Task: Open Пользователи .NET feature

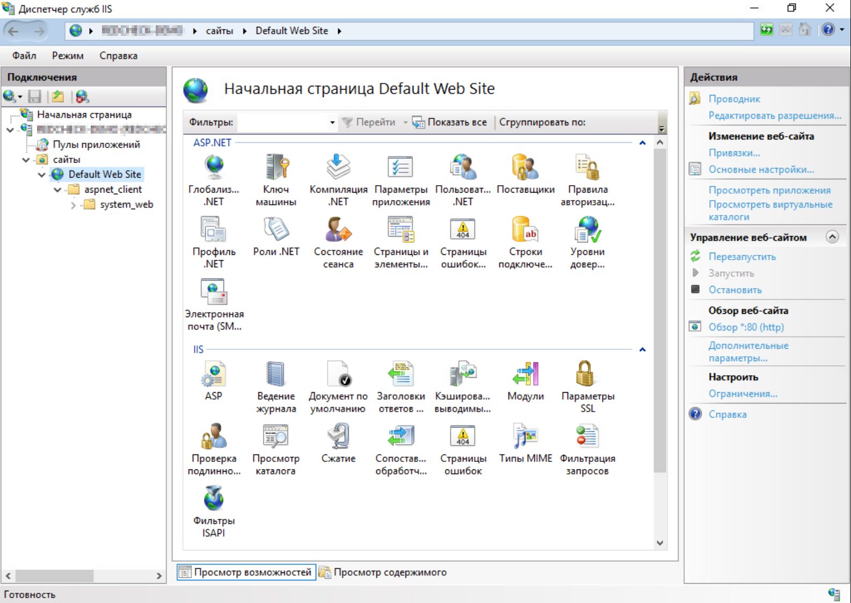Action: (x=463, y=180)
